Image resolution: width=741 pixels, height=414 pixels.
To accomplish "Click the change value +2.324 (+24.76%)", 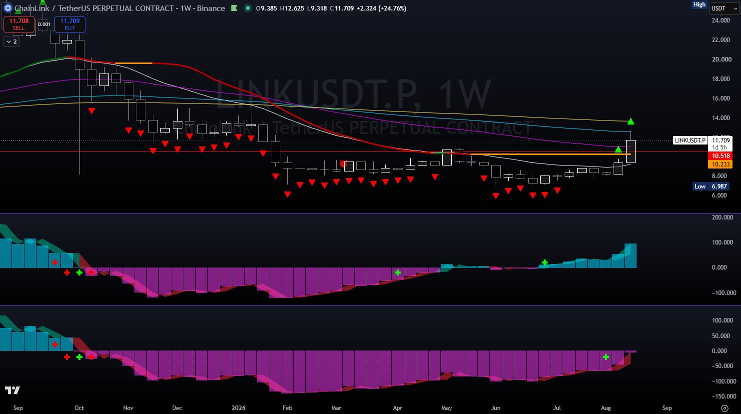I will [x=381, y=8].
